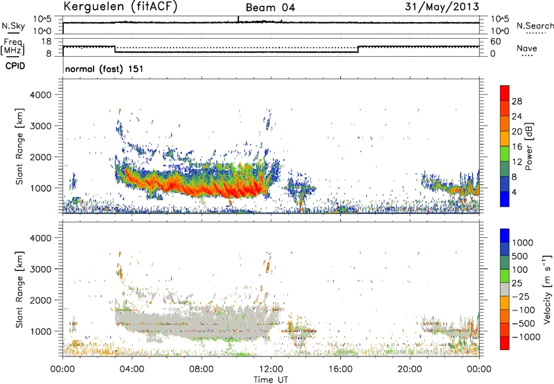Click the gray scatter band in velocity plot
554x384 pixels.
(198, 324)
